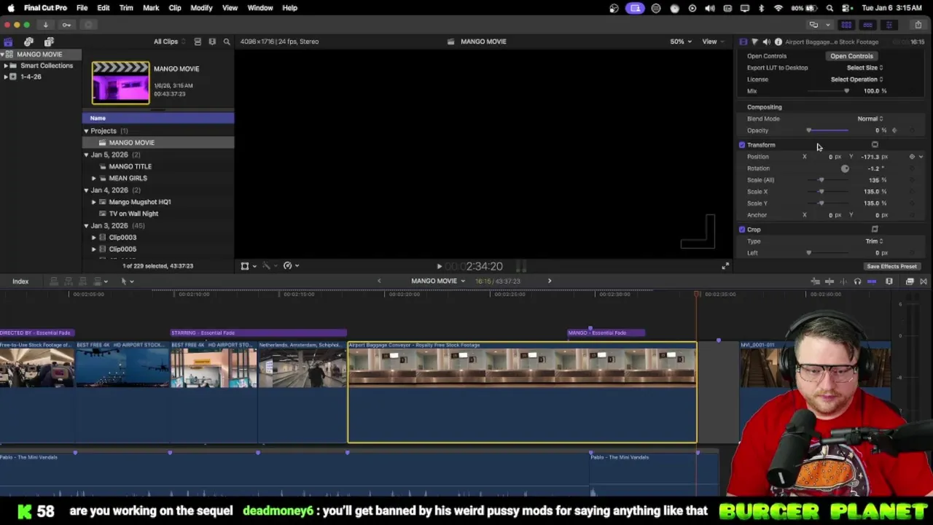Open the Share export button

[x=918, y=25]
